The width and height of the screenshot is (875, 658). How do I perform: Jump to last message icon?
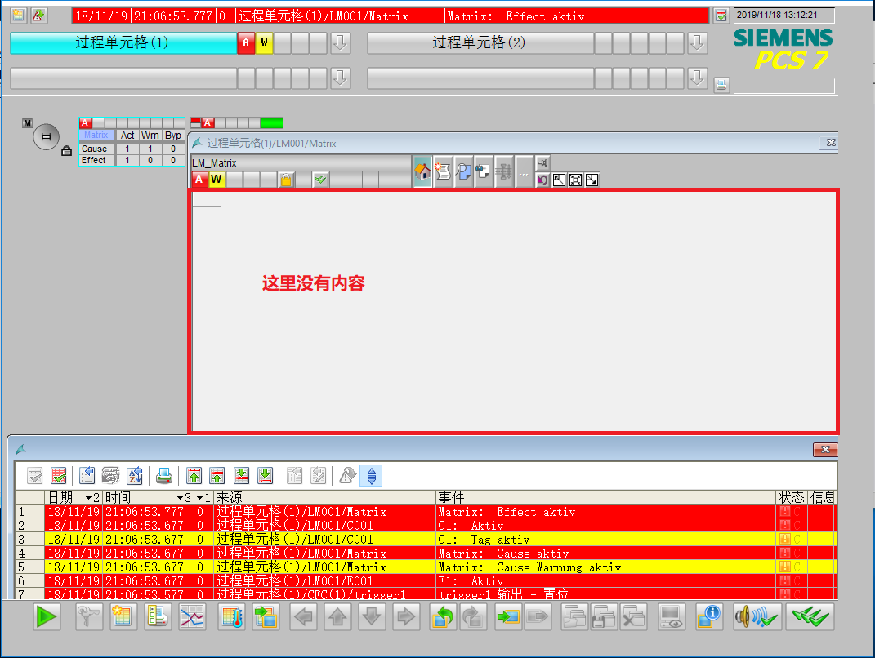(x=265, y=476)
